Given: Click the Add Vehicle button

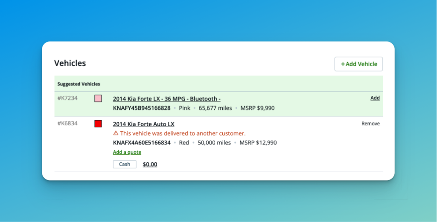Looking at the screenshot, I should click(x=358, y=64).
